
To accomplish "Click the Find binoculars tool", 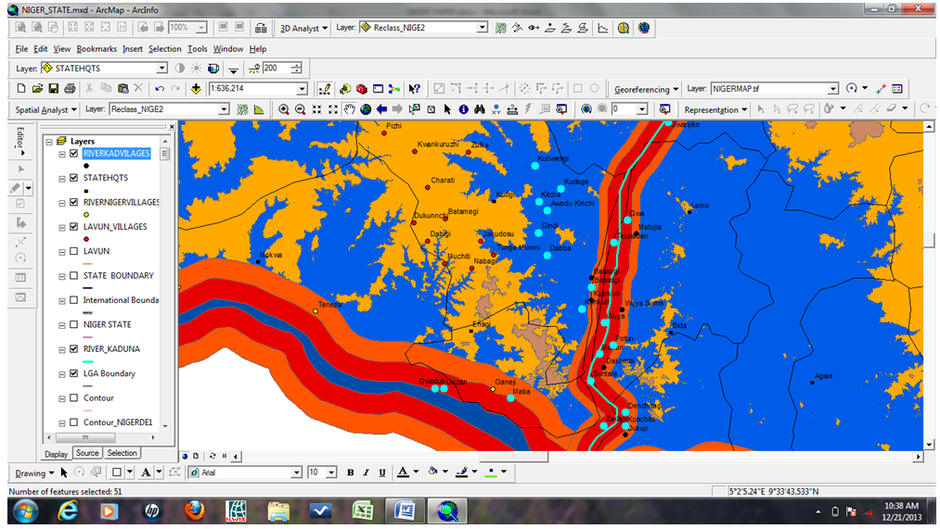I will click(480, 109).
